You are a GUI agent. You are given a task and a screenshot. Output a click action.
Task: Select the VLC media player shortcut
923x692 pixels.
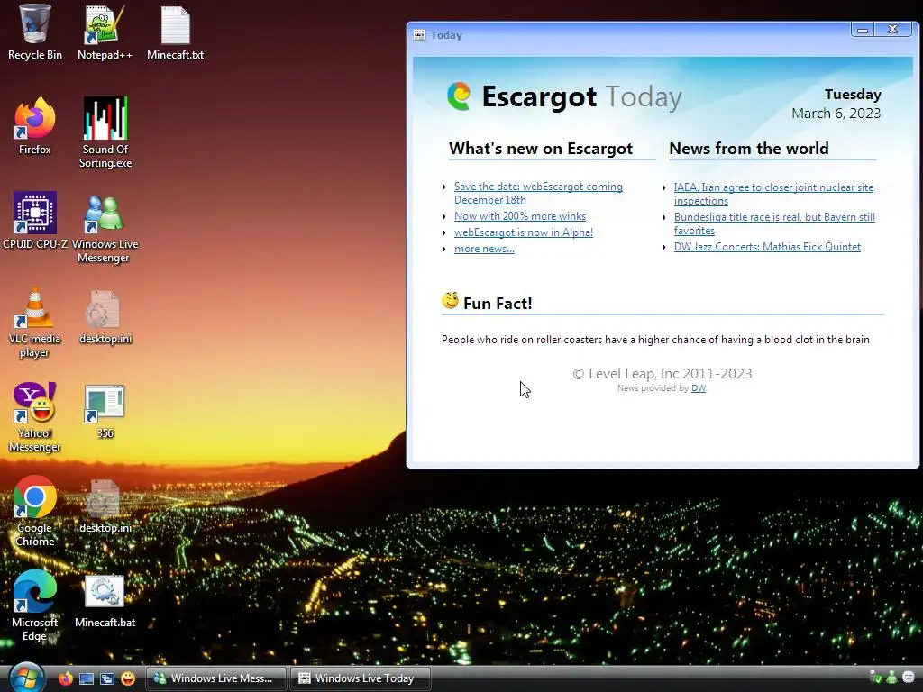34,323
